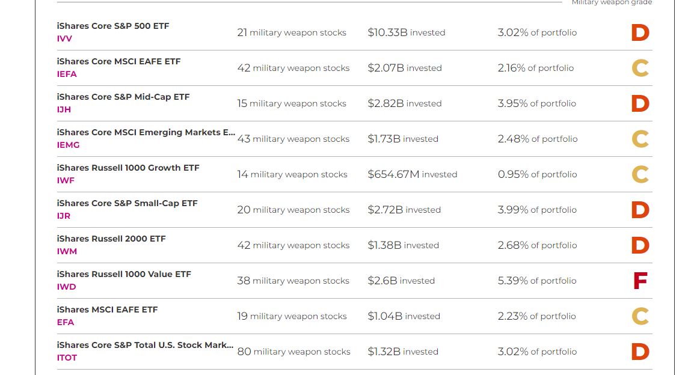Open iShares Core S&P Small-Cap ETF

tap(127, 203)
